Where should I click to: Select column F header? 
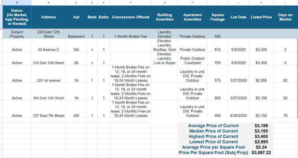(x=130, y=3)
